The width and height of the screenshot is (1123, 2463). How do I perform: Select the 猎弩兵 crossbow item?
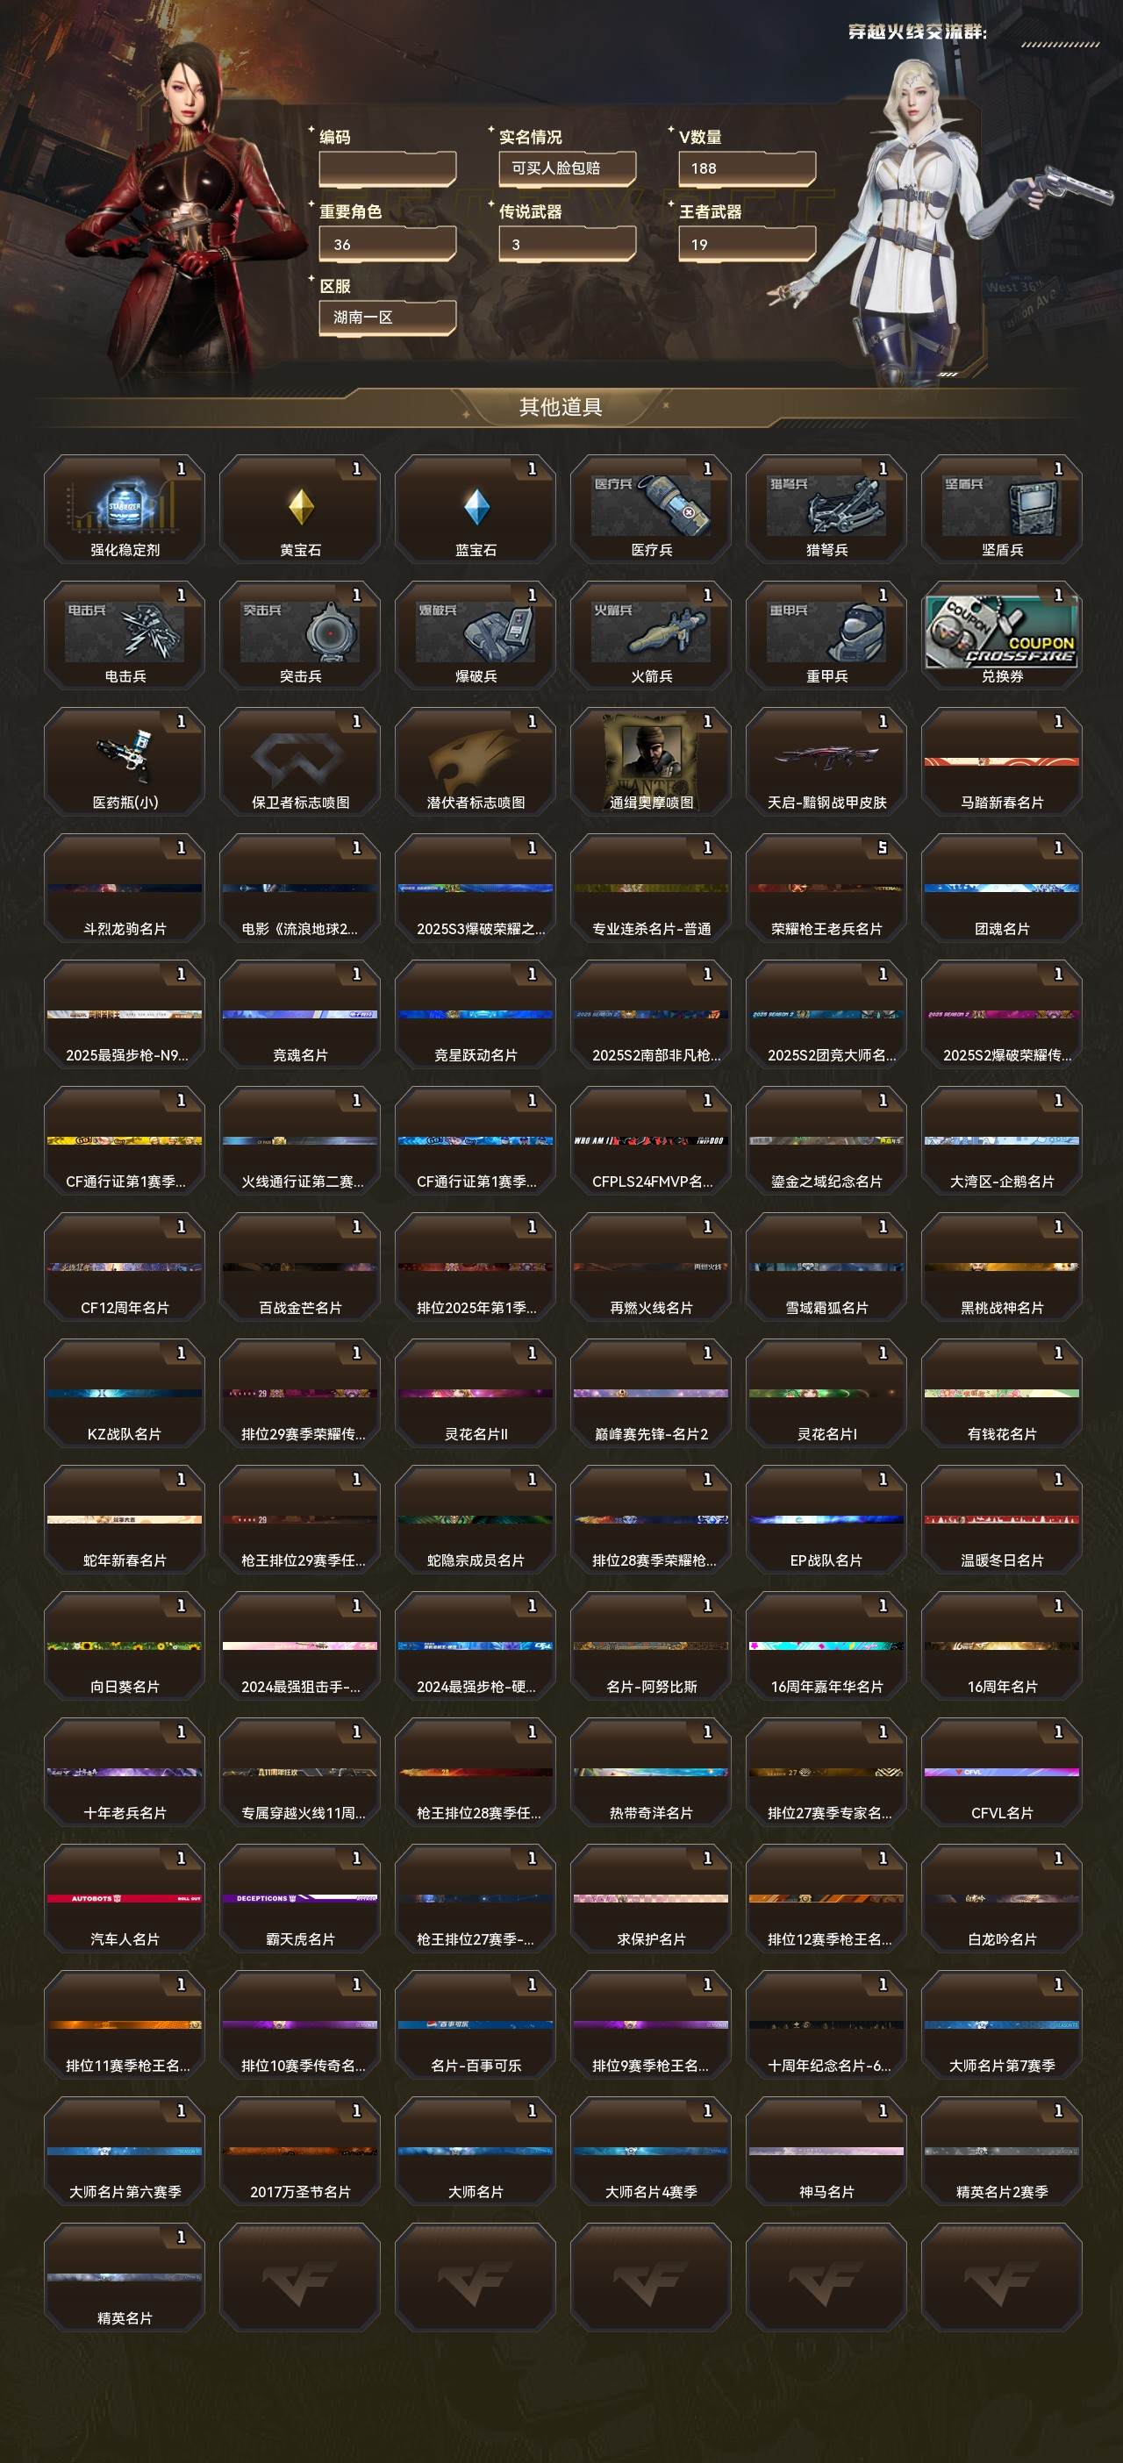pyautogui.click(x=826, y=509)
